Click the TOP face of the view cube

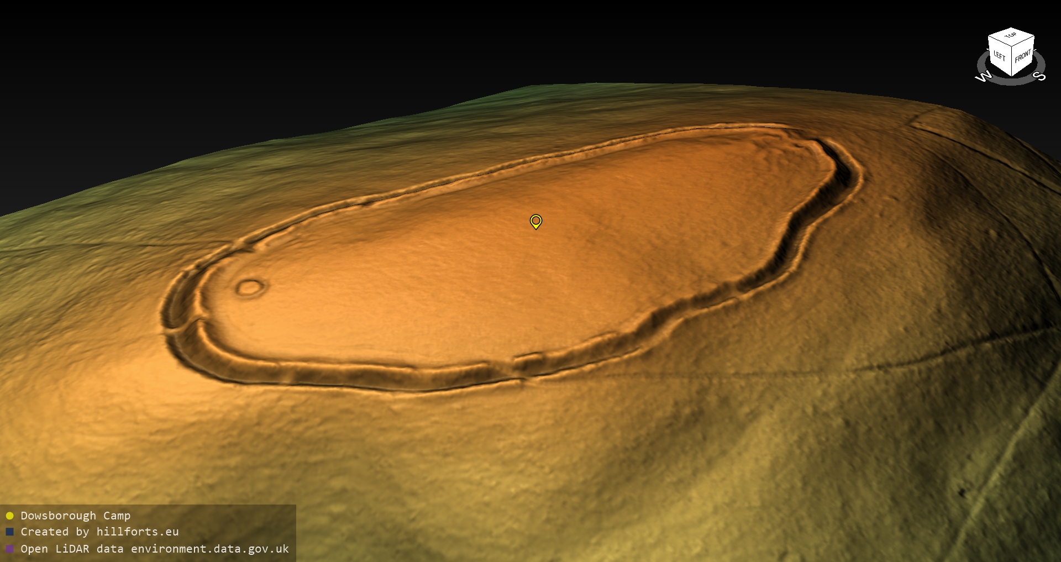coord(1011,36)
